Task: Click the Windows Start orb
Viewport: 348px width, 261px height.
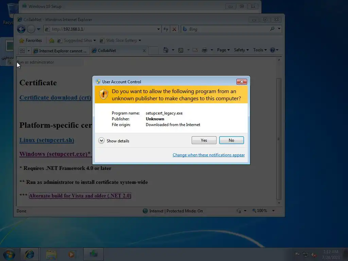Action: 9,254
